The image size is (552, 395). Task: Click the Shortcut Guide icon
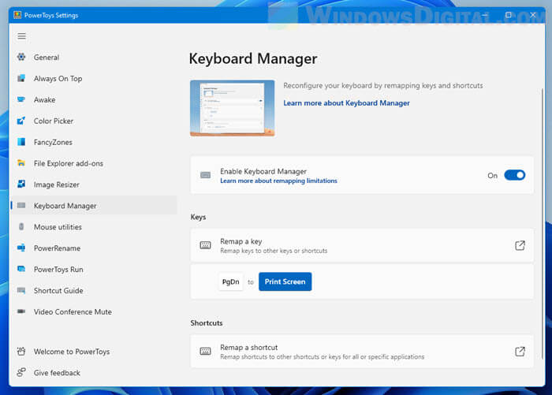tap(21, 290)
